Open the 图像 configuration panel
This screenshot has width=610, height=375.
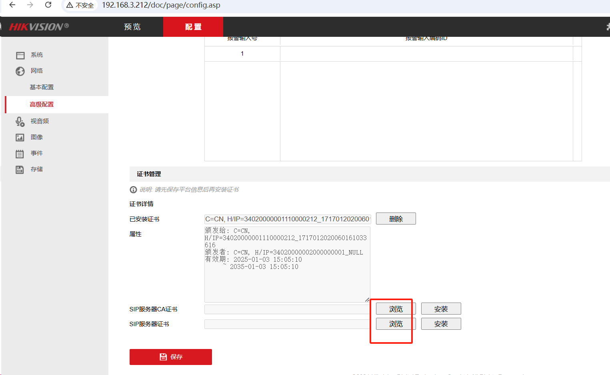point(36,137)
